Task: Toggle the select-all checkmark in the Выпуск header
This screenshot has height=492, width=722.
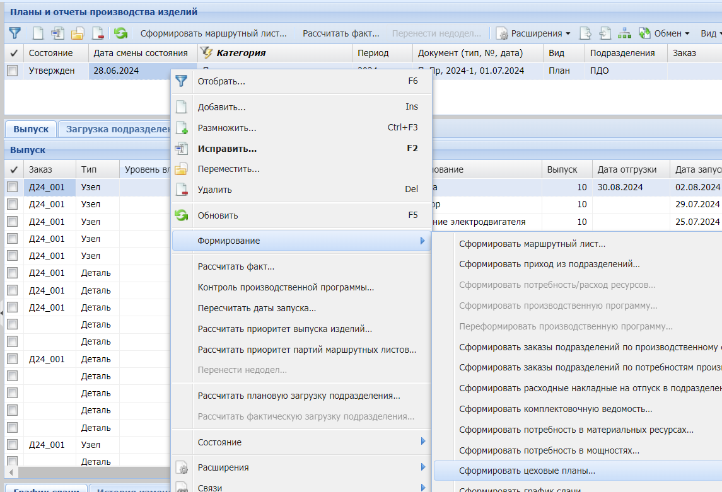Action: [14, 169]
